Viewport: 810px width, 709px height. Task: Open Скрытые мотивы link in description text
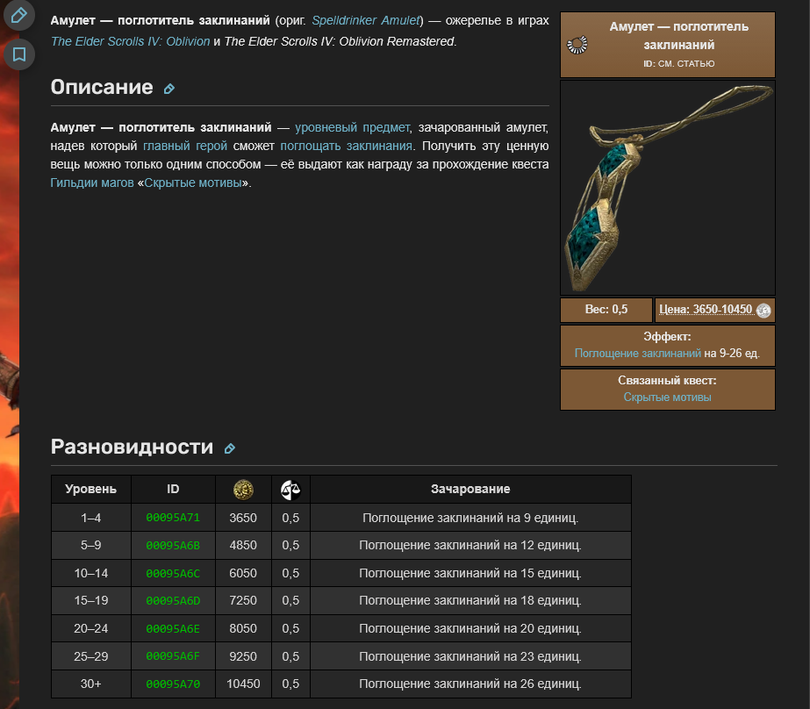(x=193, y=183)
